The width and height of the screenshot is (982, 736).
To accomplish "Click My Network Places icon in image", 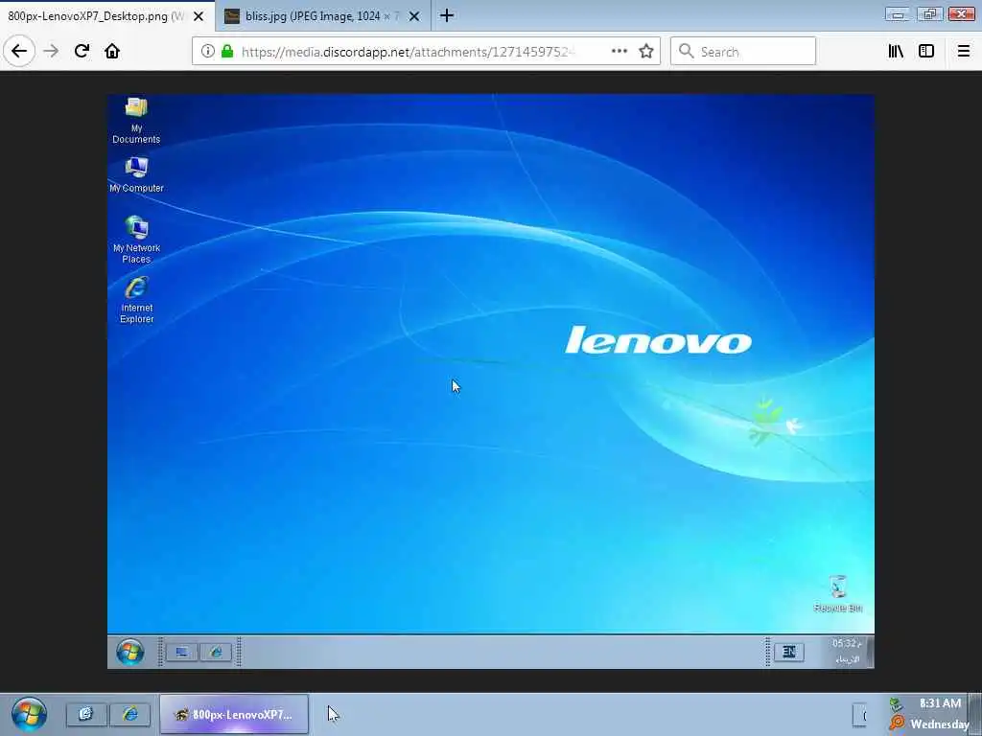I will coord(136,239).
